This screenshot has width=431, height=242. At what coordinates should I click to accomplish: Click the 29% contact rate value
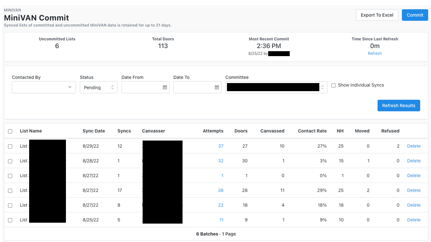click(x=322, y=190)
